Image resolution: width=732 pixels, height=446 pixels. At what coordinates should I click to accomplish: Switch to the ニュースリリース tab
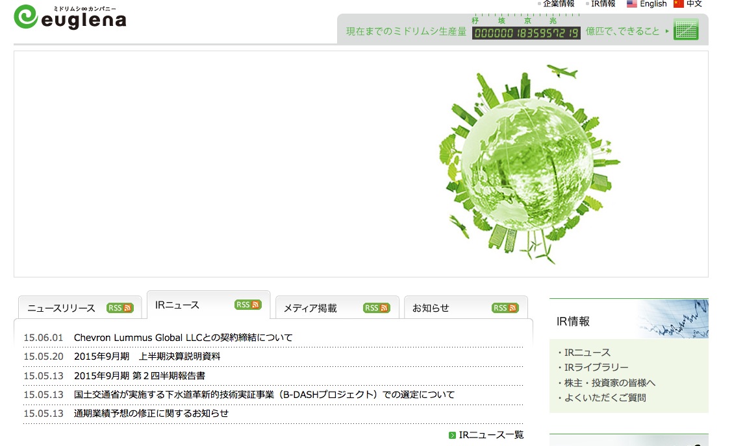[x=62, y=309]
